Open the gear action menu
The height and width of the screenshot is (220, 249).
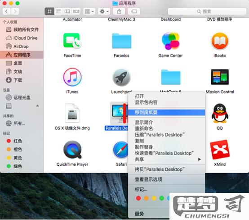tap(104, 11)
